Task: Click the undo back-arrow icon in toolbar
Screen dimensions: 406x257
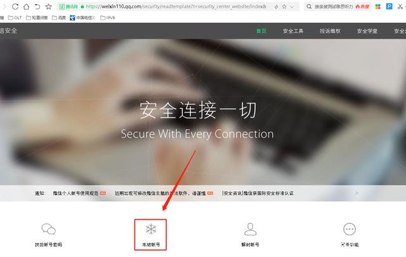Action: tap(37, 6)
